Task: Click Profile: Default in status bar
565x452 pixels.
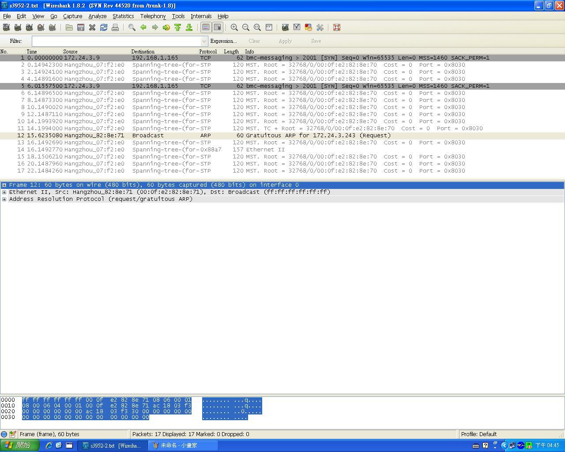Action: (x=479, y=434)
